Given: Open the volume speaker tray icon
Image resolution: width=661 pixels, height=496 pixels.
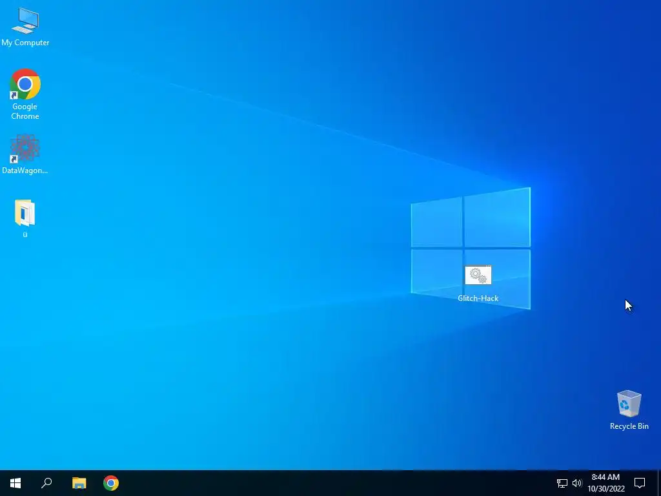Looking at the screenshot, I should 577,483.
